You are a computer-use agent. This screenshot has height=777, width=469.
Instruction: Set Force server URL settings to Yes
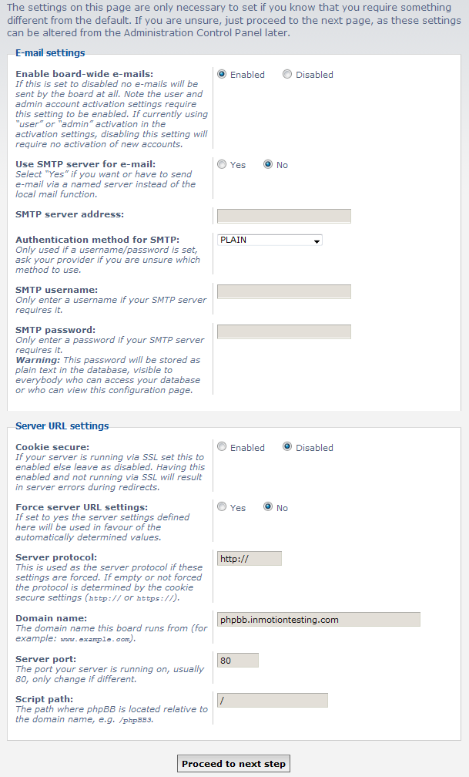pyautogui.click(x=223, y=507)
